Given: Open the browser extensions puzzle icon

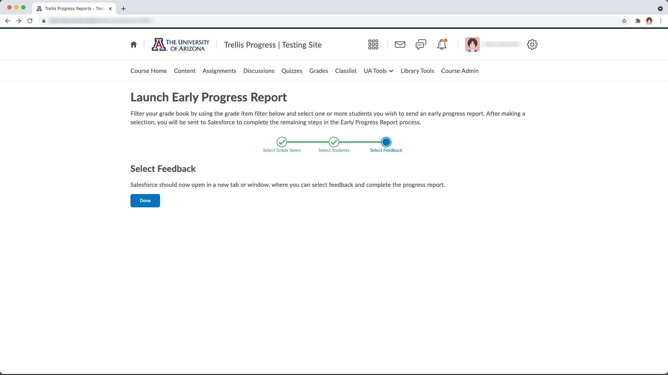Looking at the screenshot, I should (638, 21).
